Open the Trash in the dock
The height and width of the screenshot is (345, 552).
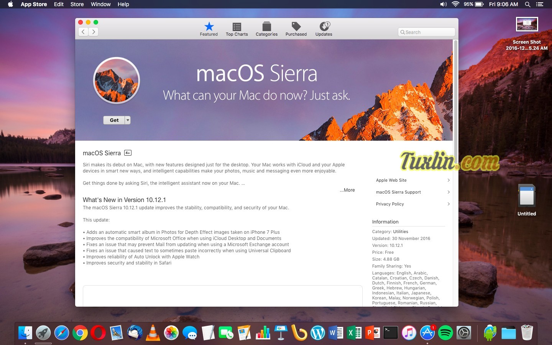(x=527, y=333)
